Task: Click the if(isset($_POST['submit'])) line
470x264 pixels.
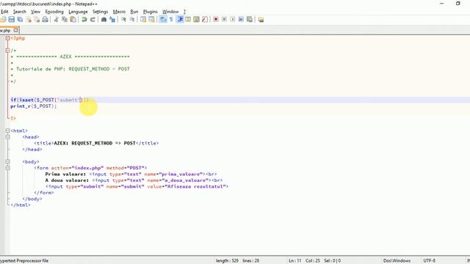Action: click(49, 100)
